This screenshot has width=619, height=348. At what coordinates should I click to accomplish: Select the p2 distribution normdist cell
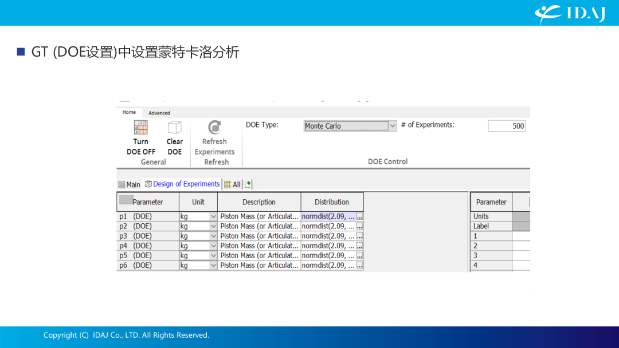[328, 226]
